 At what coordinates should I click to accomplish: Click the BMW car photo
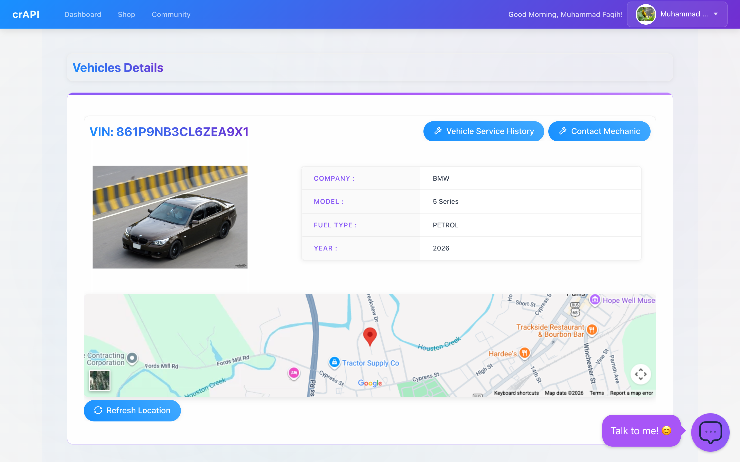(x=170, y=217)
